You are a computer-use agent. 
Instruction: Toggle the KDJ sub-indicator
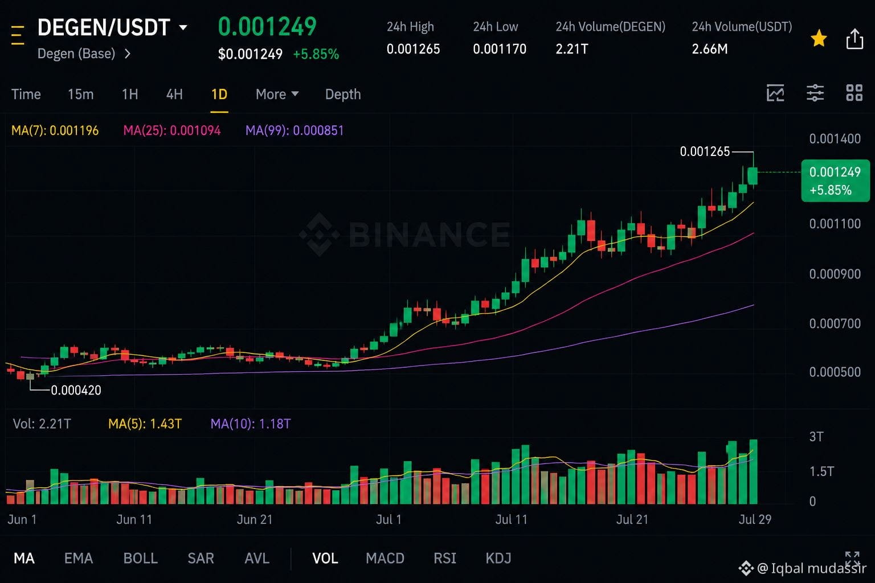point(498,559)
